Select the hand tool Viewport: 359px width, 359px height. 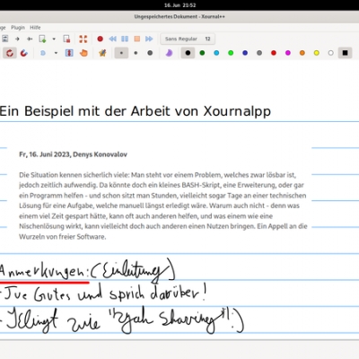83,53
